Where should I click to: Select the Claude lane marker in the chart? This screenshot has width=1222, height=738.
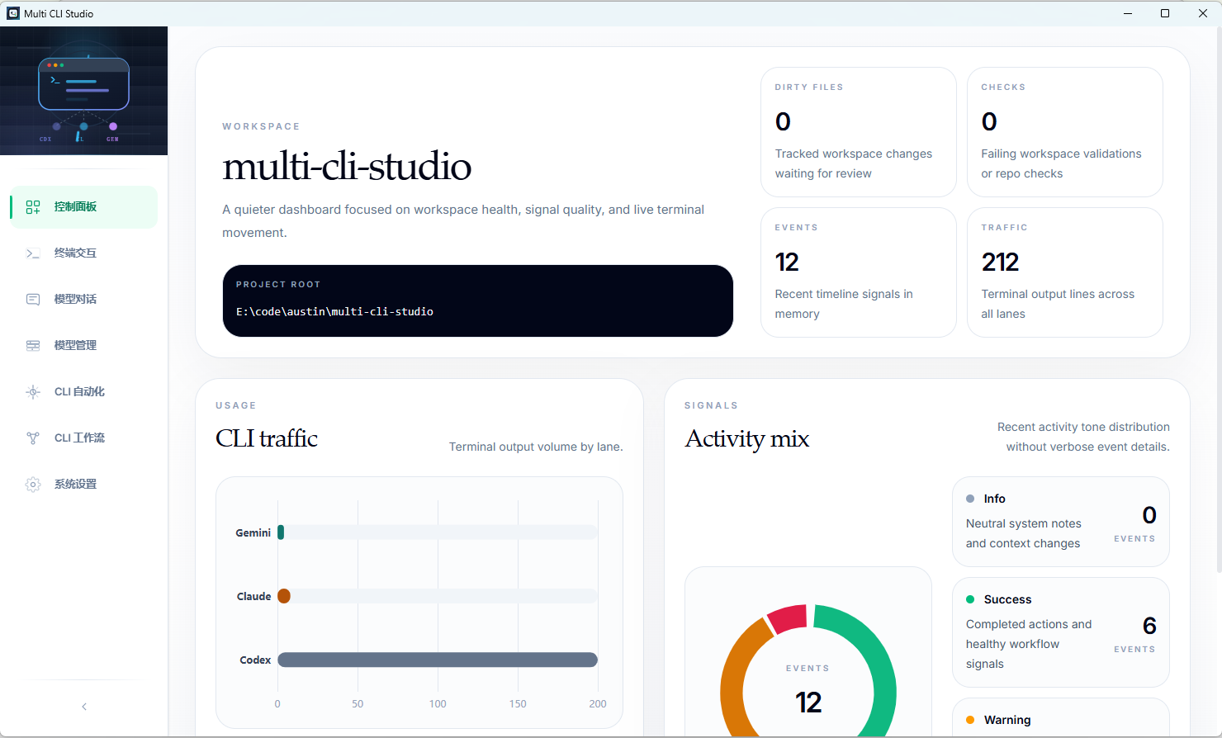284,595
